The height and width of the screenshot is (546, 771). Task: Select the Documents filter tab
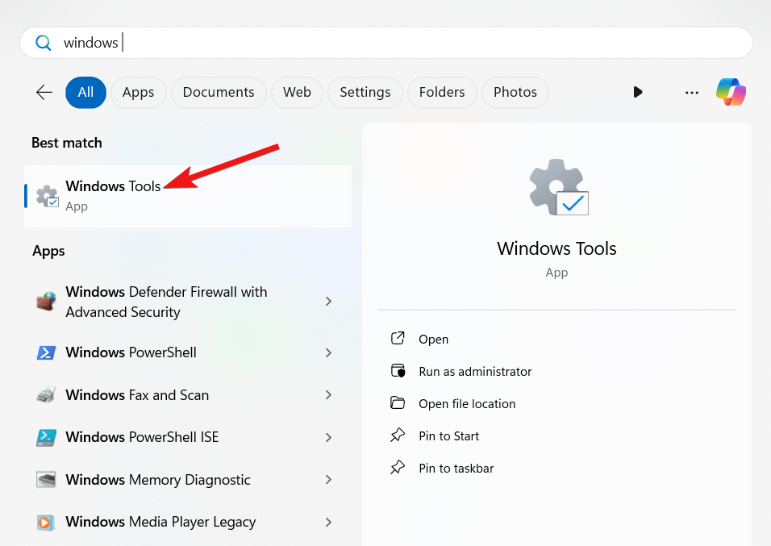coord(219,93)
